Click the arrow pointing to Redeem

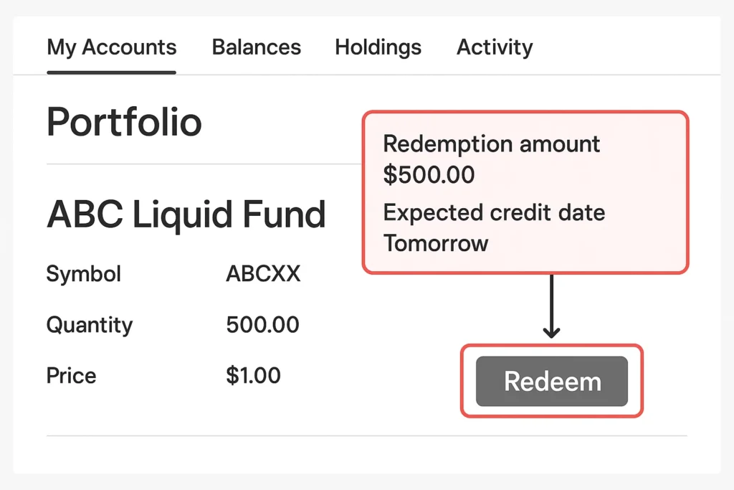coord(550,305)
